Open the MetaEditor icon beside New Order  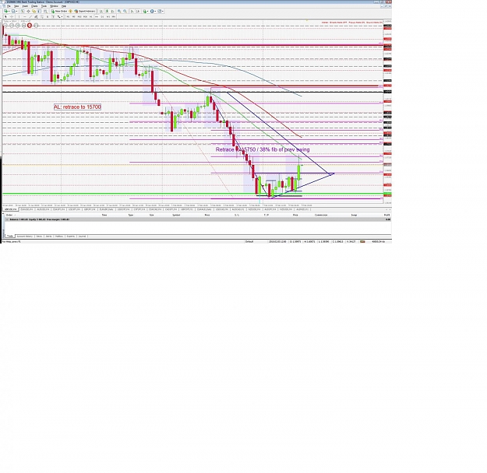click(70, 11)
